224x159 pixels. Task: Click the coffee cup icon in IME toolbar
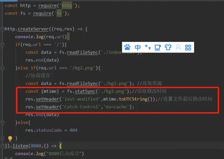pyautogui.click(x=158, y=47)
